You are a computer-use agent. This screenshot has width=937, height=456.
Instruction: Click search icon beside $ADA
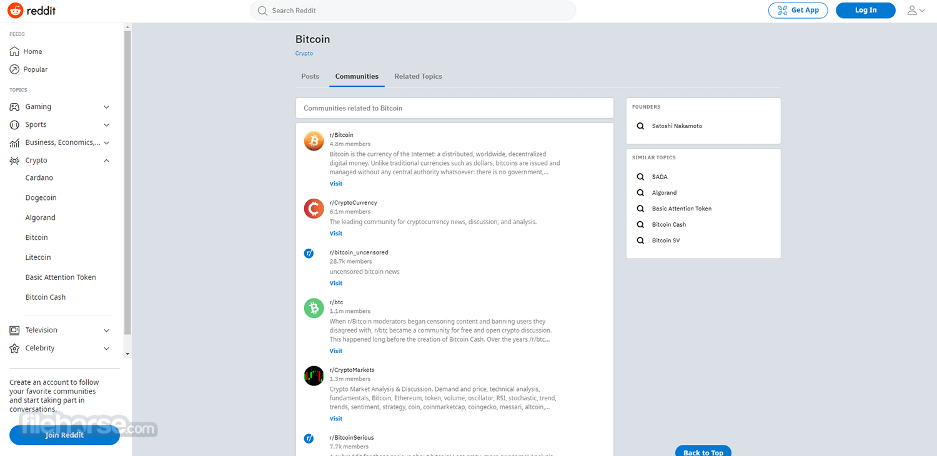click(x=640, y=177)
